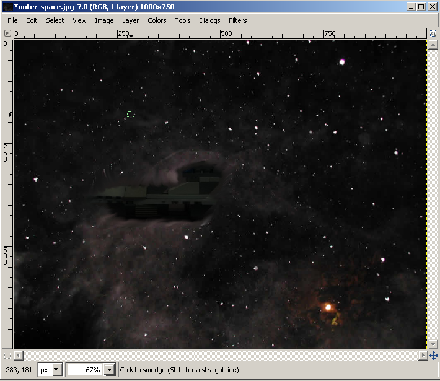Click the horizontal scrollbar right arrow

[423, 356]
